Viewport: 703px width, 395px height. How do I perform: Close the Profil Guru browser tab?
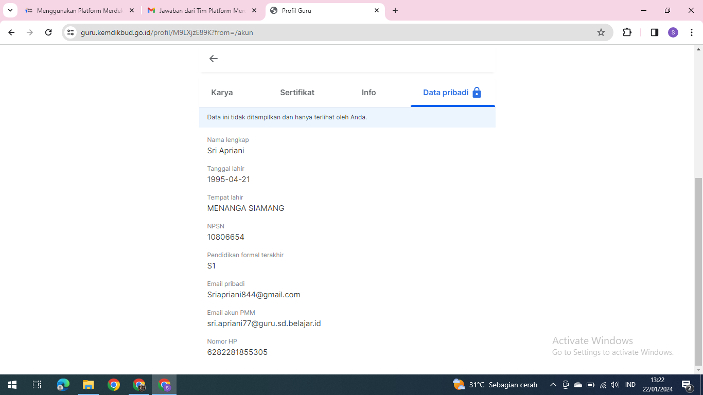coord(377,10)
